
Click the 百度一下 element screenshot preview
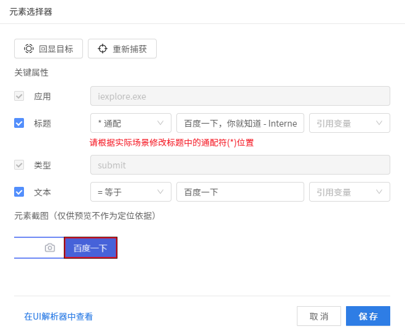coord(90,248)
